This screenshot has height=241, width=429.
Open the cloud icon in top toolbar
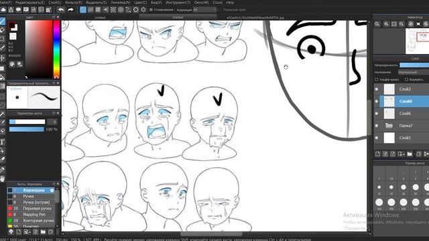click(3, 10)
